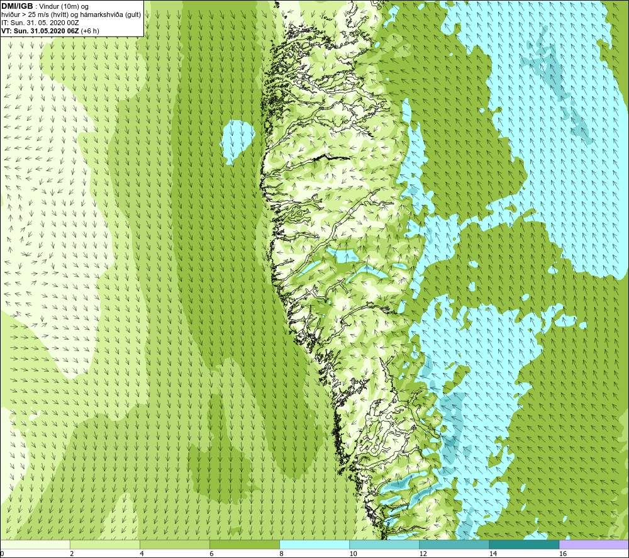
Task: Click the 'Vindur (10m) og' label
Action: tap(64, 7)
